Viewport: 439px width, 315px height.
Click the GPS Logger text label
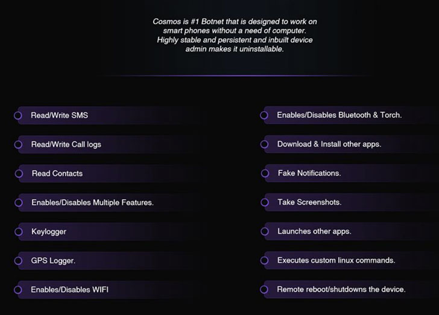[53, 261]
